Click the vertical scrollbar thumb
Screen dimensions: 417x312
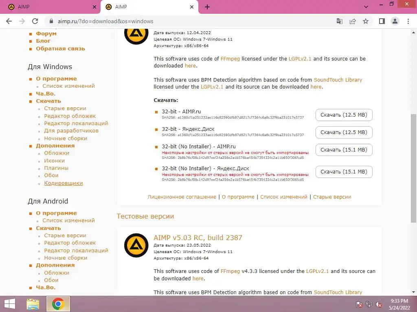[x=413, y=169]
